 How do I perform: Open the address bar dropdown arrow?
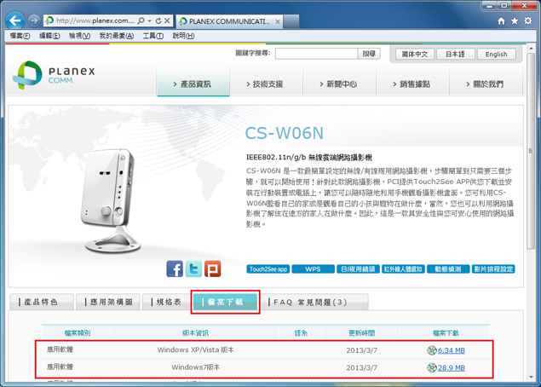point(150,20)
